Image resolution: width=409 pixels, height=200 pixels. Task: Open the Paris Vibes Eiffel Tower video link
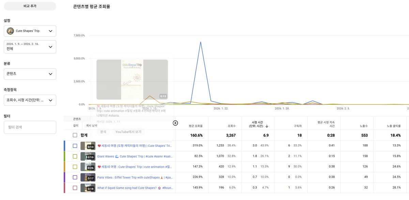point(135,177)
